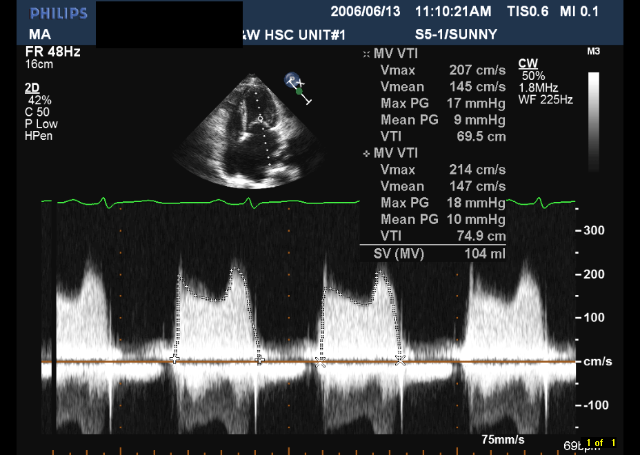Select the underlined CW mode label
Image resolution: width=640 pixels, height=455 pixels.
(528, 64)
